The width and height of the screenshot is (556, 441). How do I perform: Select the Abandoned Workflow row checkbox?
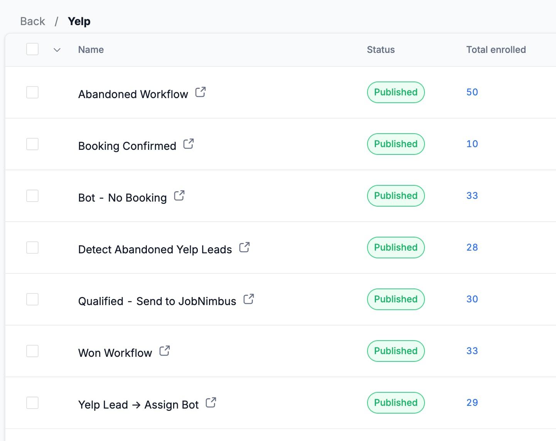(32, 92)
